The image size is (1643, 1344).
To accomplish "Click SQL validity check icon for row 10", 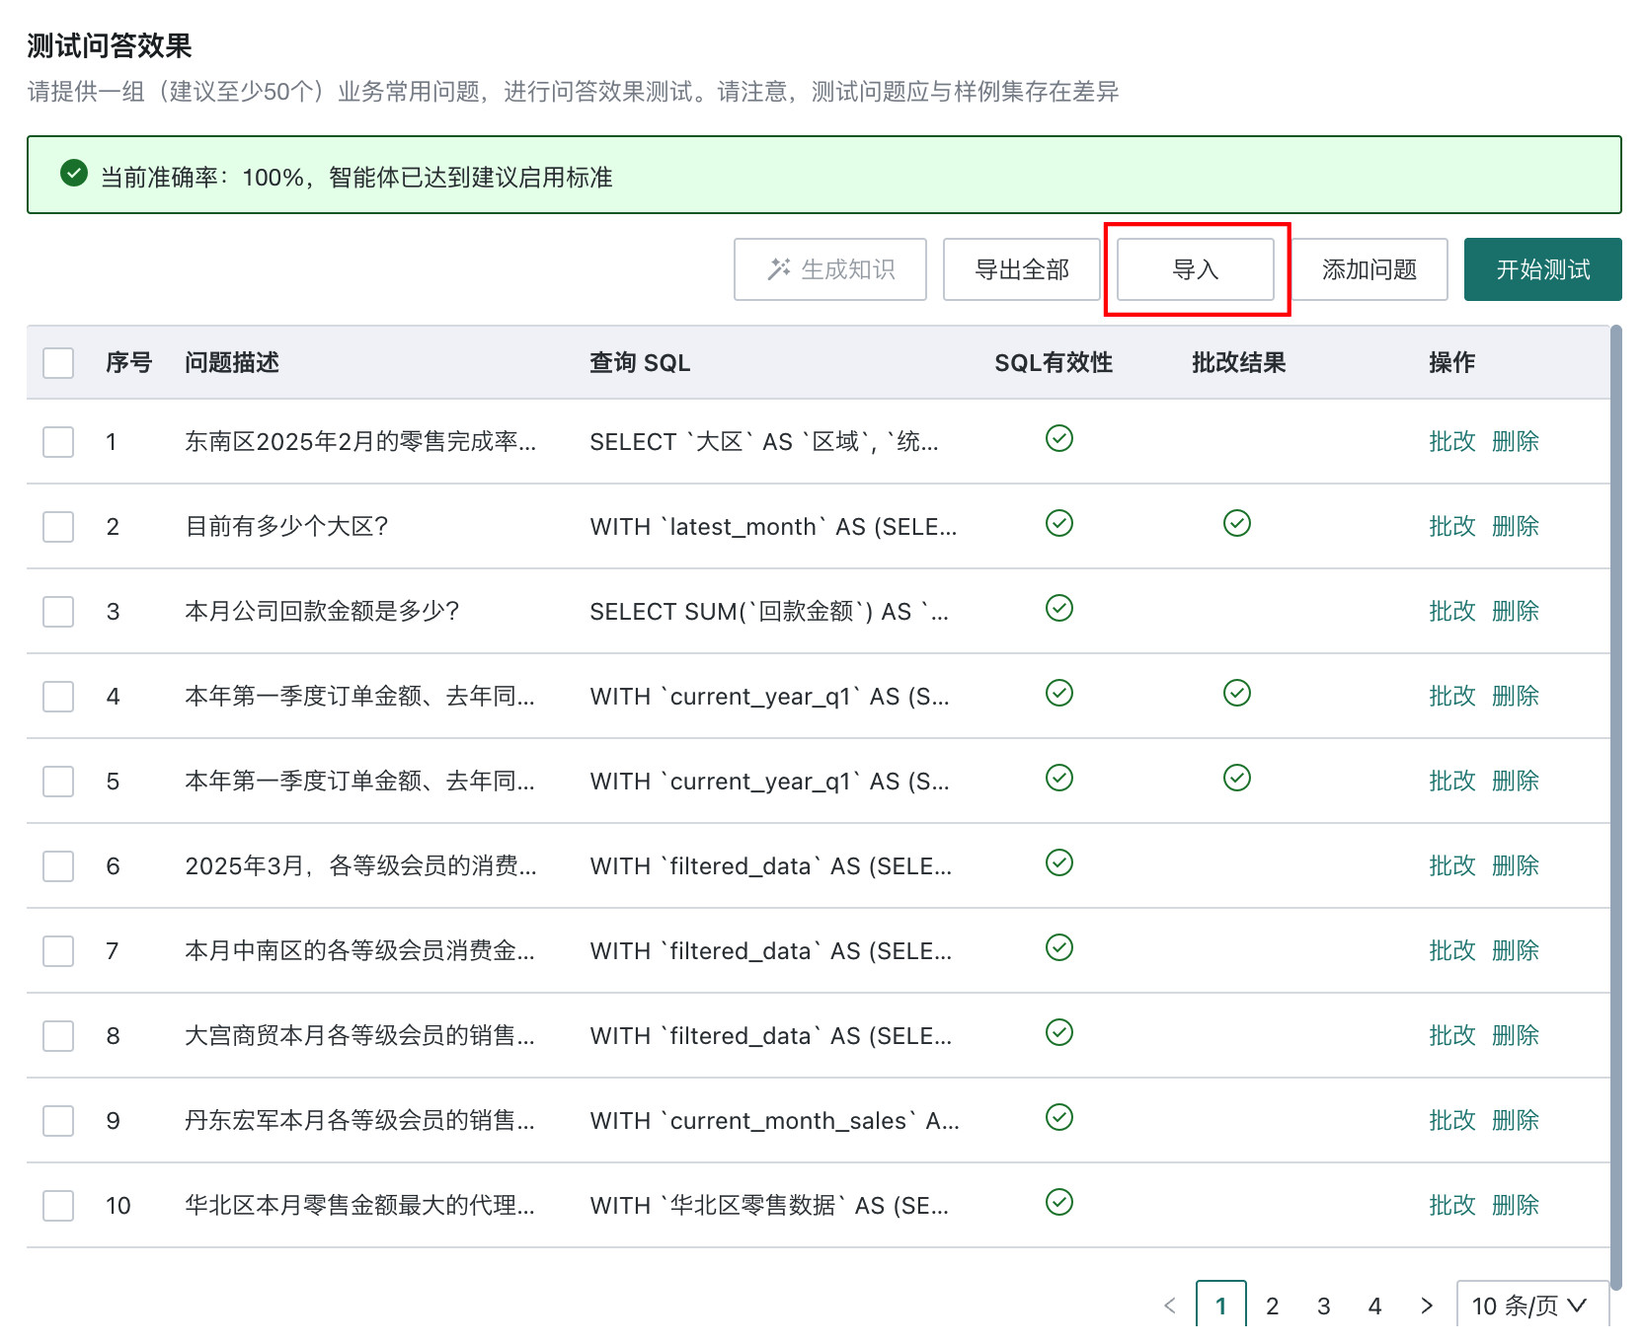I will click(x=1059, y=1202).
